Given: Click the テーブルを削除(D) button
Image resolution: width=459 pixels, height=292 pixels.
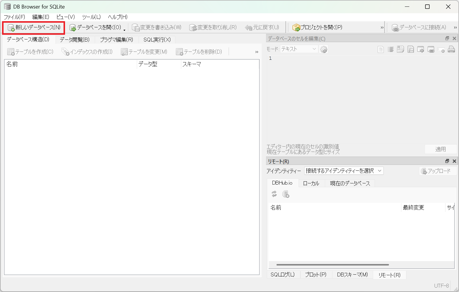Looking at the screenshot, I should tap(199, 52).
